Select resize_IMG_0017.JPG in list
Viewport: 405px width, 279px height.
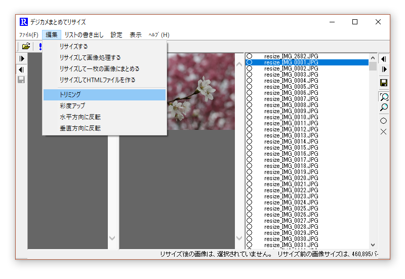(x=291, y=160)
